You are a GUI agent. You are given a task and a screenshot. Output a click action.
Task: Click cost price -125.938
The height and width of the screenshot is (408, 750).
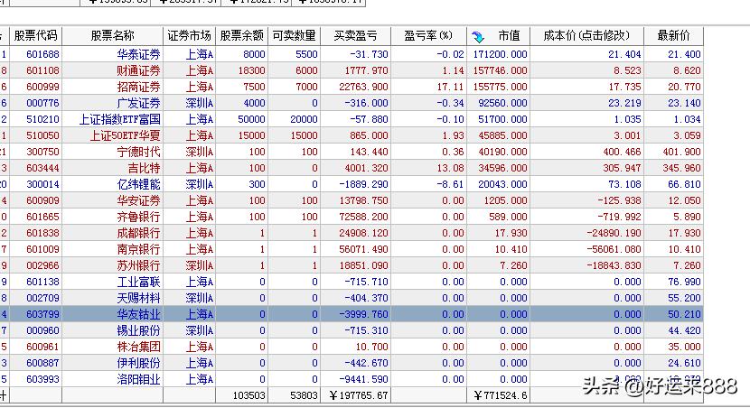pos(619,200)
